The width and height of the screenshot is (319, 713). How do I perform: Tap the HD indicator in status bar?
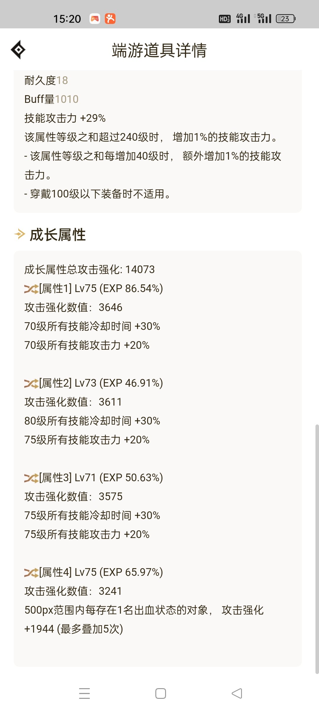click(224, 19)
